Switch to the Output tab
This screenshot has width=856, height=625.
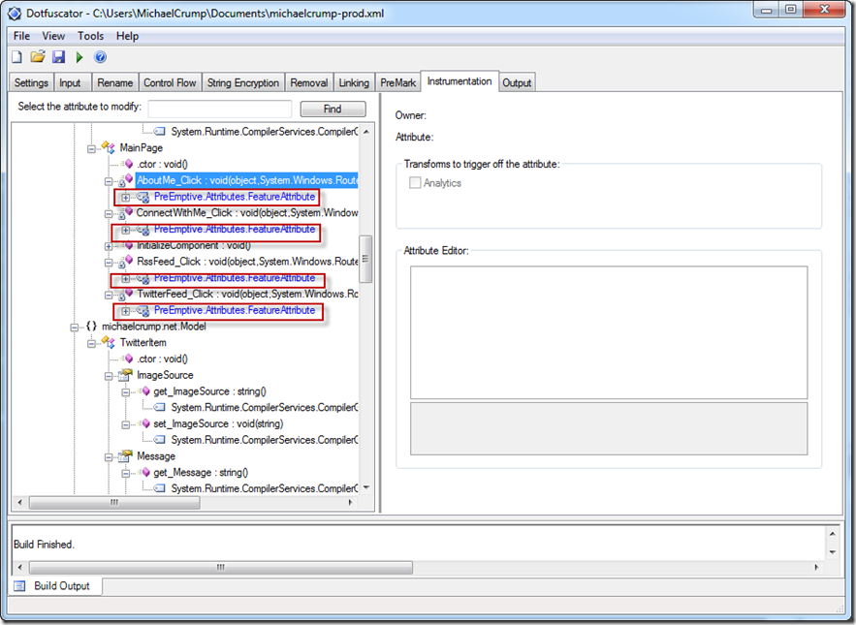tap(517, 82)
